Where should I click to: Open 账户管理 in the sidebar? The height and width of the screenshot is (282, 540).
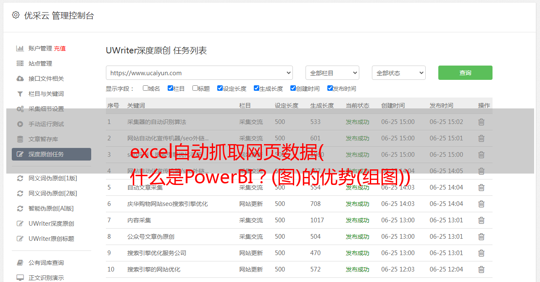(40, 48)
